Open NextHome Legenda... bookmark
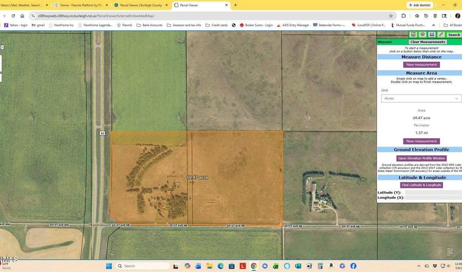462x272 pixels. coord(95,25)
